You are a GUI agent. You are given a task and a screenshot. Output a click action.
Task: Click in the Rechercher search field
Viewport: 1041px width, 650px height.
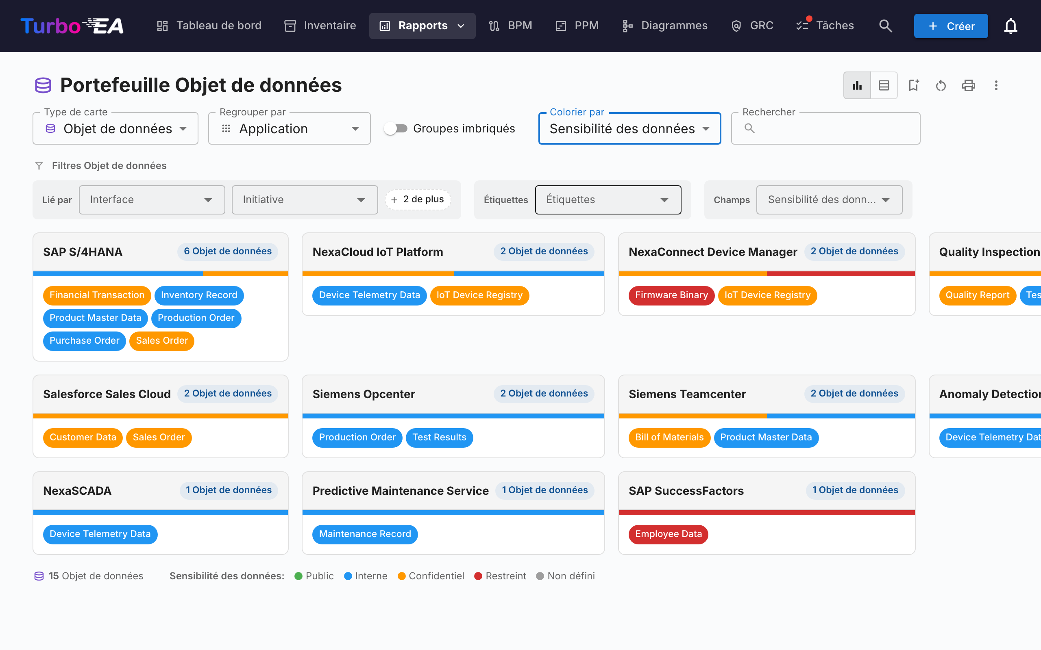click(825, 128)
